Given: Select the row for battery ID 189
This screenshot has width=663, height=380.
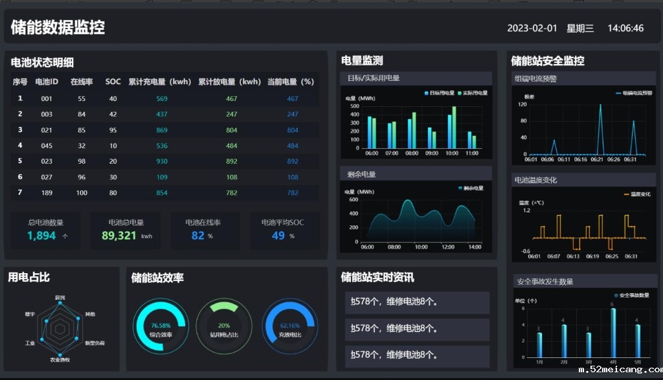Looking at the screenshot, I should (x=162, y=192).
